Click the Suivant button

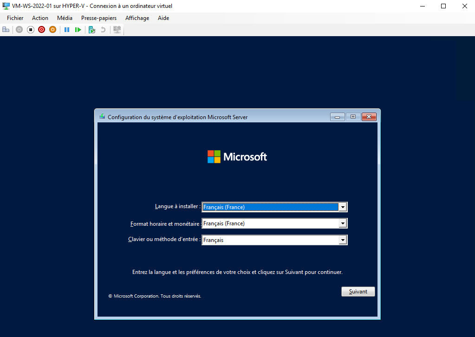(x=358, y=292)
